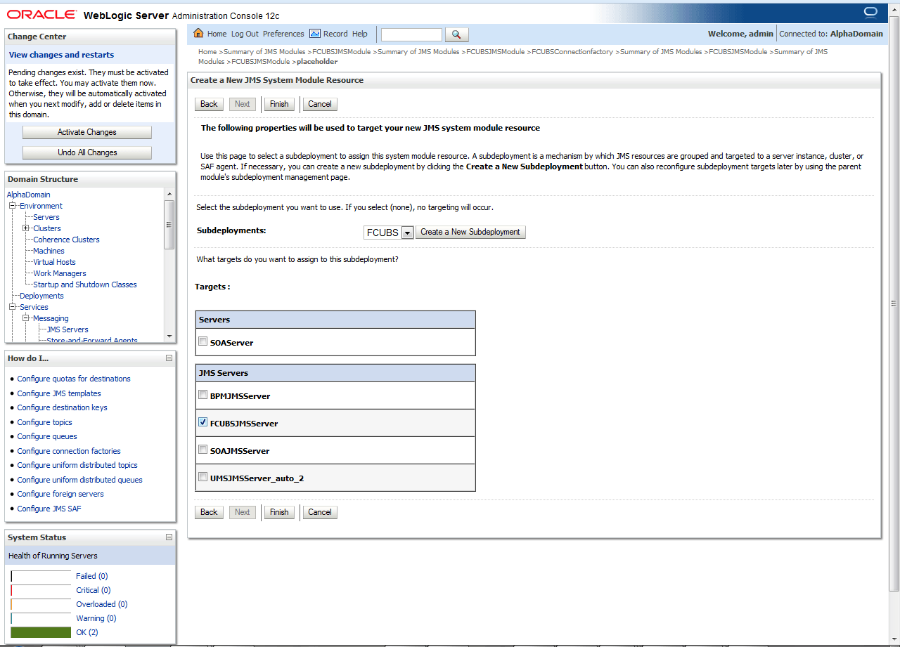Open Configure JMS templates link
Screen dimensions: 900x647
point(59,393)
